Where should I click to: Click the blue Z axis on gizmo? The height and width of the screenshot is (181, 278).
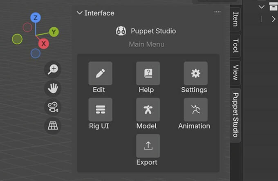click(36, 18)
